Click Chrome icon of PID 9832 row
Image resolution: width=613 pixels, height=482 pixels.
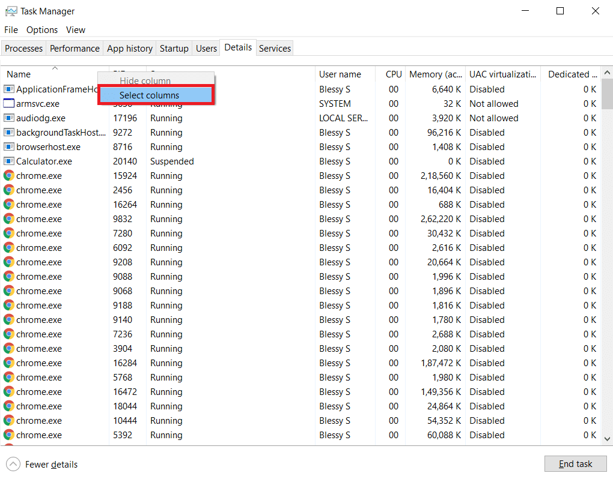coord(9,219)
